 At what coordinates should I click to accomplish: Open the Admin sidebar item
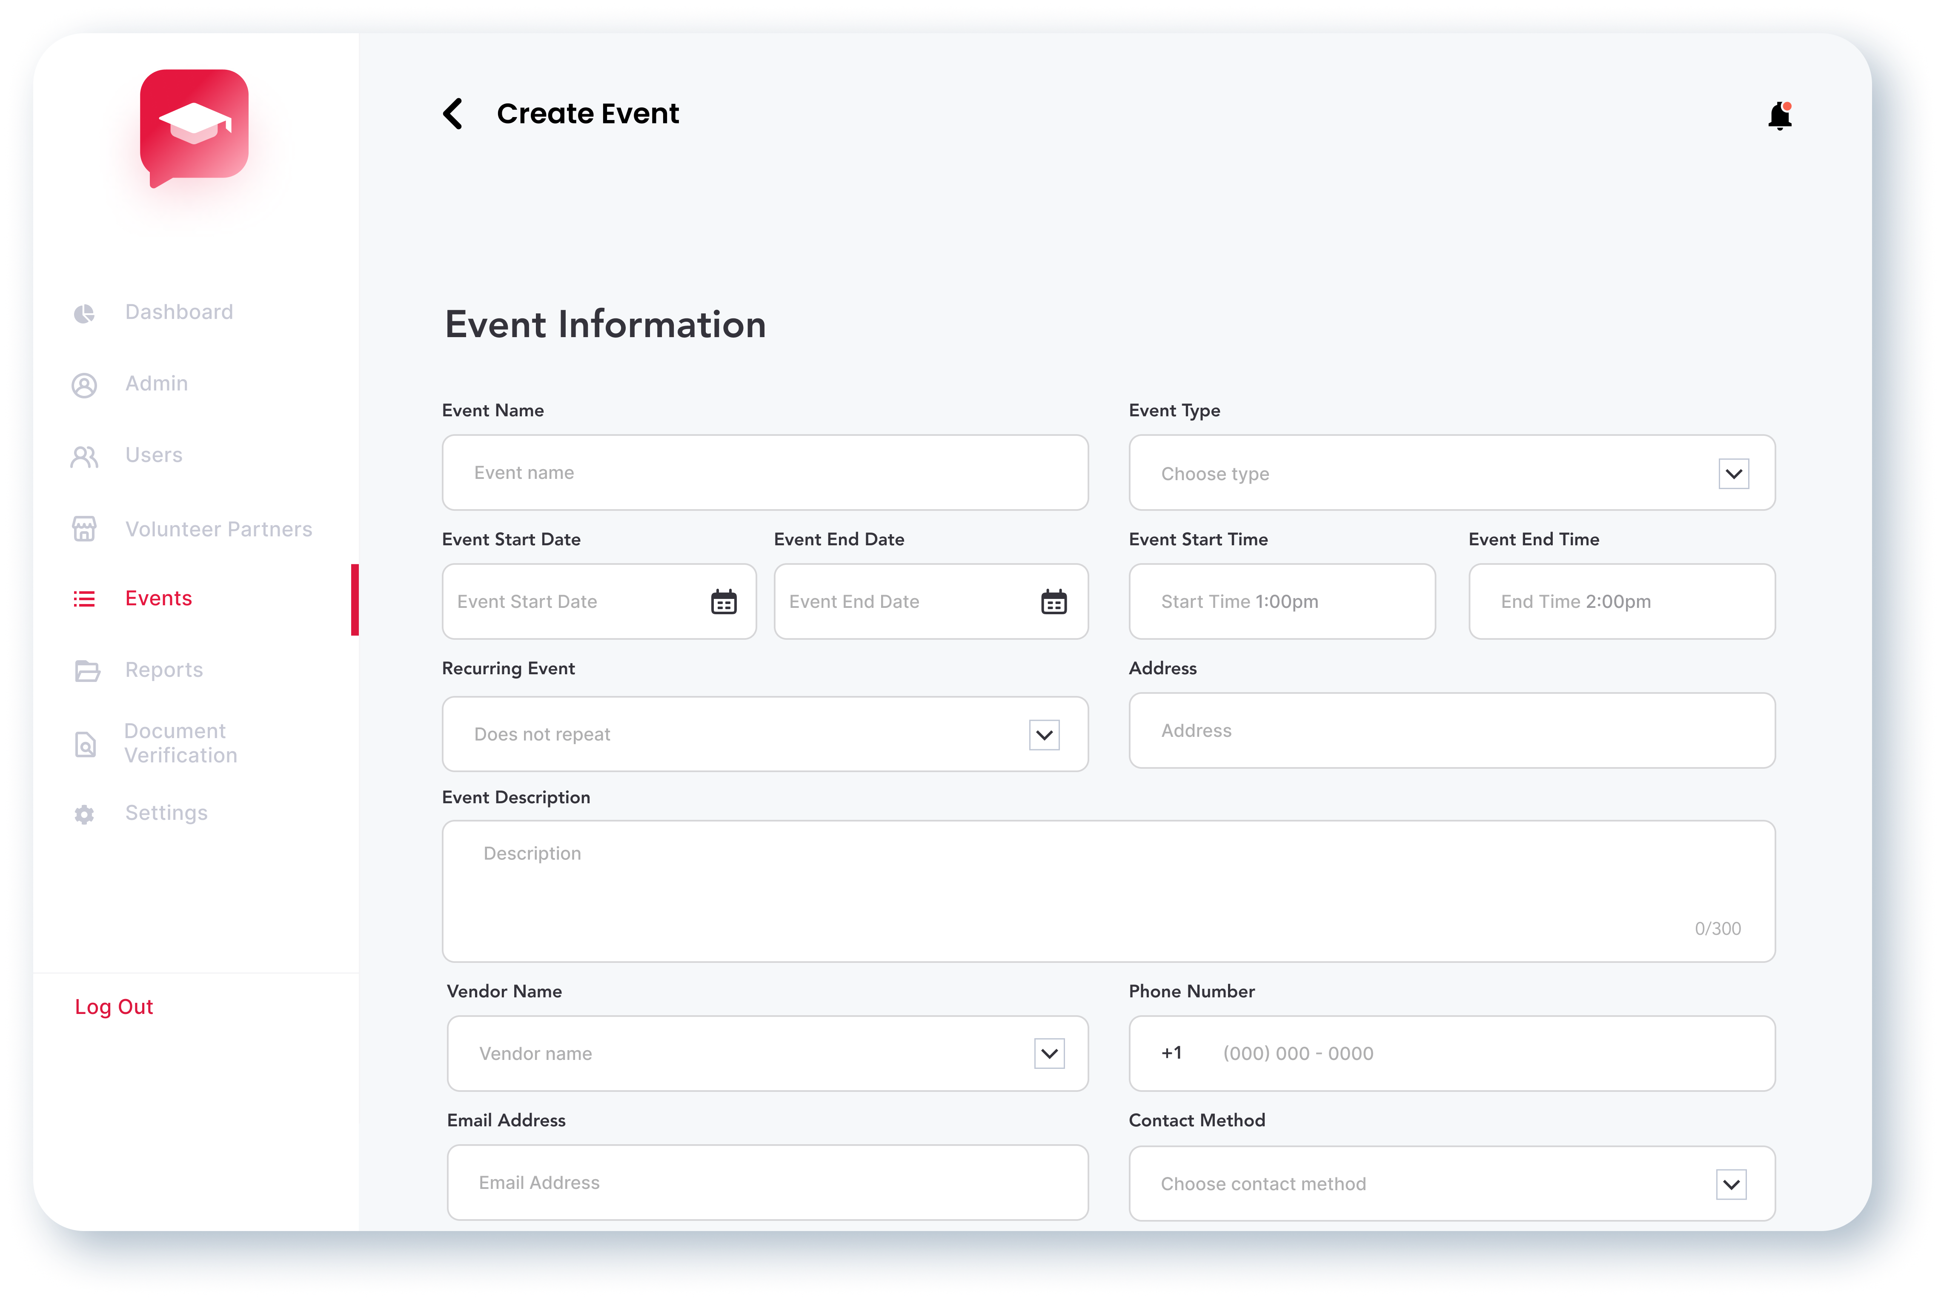click(x=157, y=384)
